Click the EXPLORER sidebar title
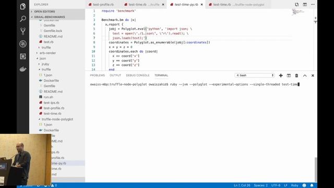334x188 pixels. [x=41, y=5]
